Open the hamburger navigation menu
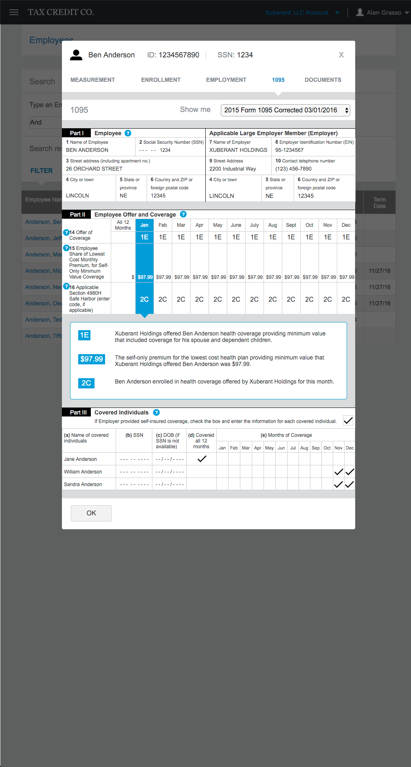Image resolution: width=411 pixels, height=767 pixels. 14,12
